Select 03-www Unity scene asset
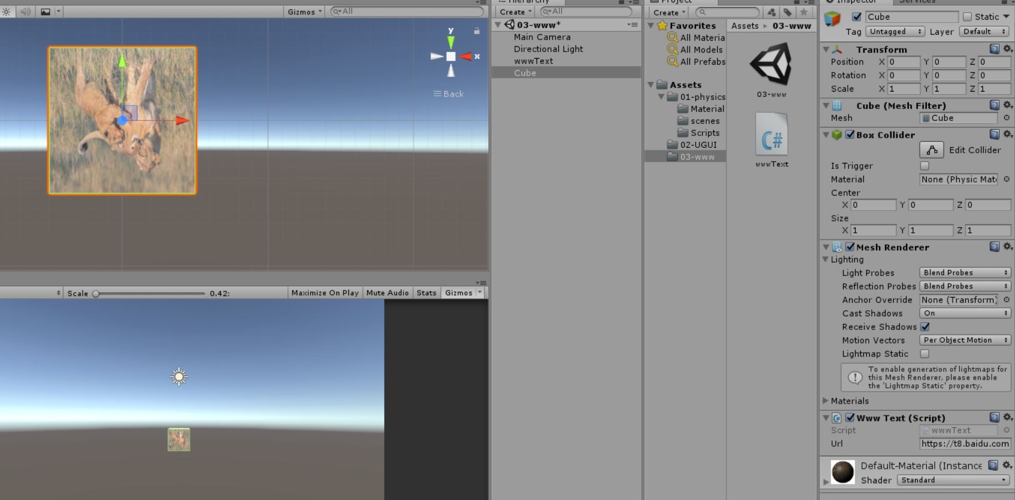The image size is (1015, 500). [771, 70]
